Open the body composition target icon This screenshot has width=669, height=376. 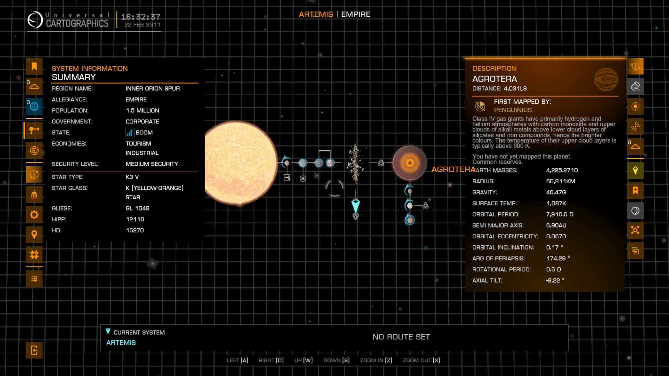(x=635, y=106)
